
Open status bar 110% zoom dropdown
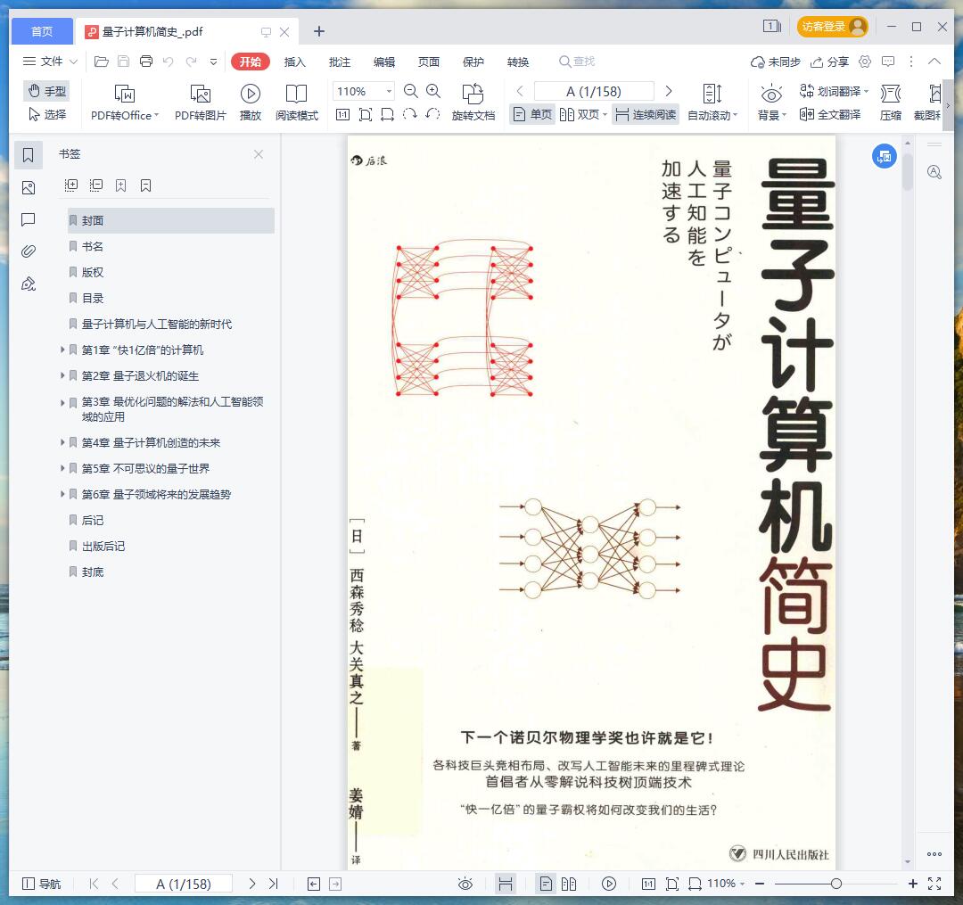point(725,884)
